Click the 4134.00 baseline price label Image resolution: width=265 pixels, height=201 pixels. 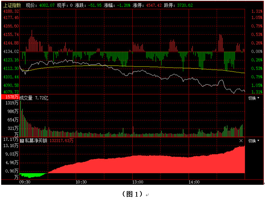pyautogui.click(x=10, y=51)
